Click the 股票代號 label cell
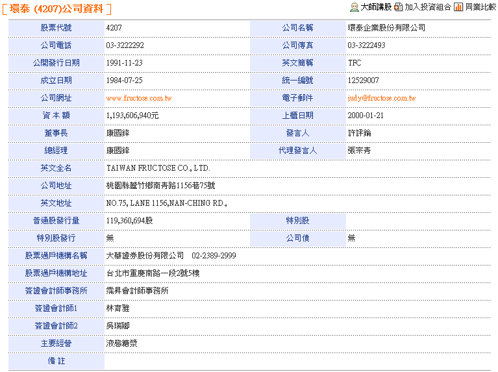Screen dimensions: 498x372 tap(56, 28)
